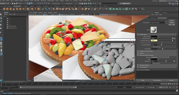
Task: Click the Presets button
Action: click(x=172, y=23)
